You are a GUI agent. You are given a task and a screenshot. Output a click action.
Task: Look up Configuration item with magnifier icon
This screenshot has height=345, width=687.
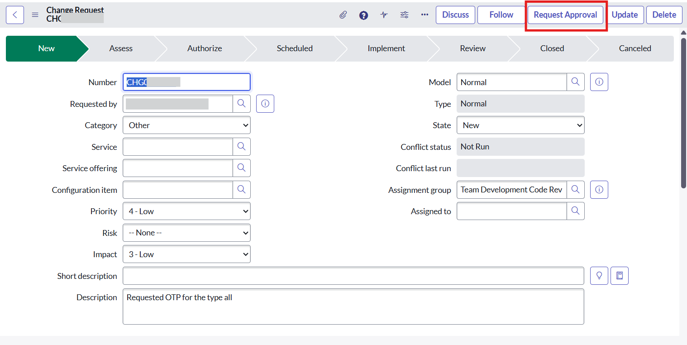pos(242,190)
